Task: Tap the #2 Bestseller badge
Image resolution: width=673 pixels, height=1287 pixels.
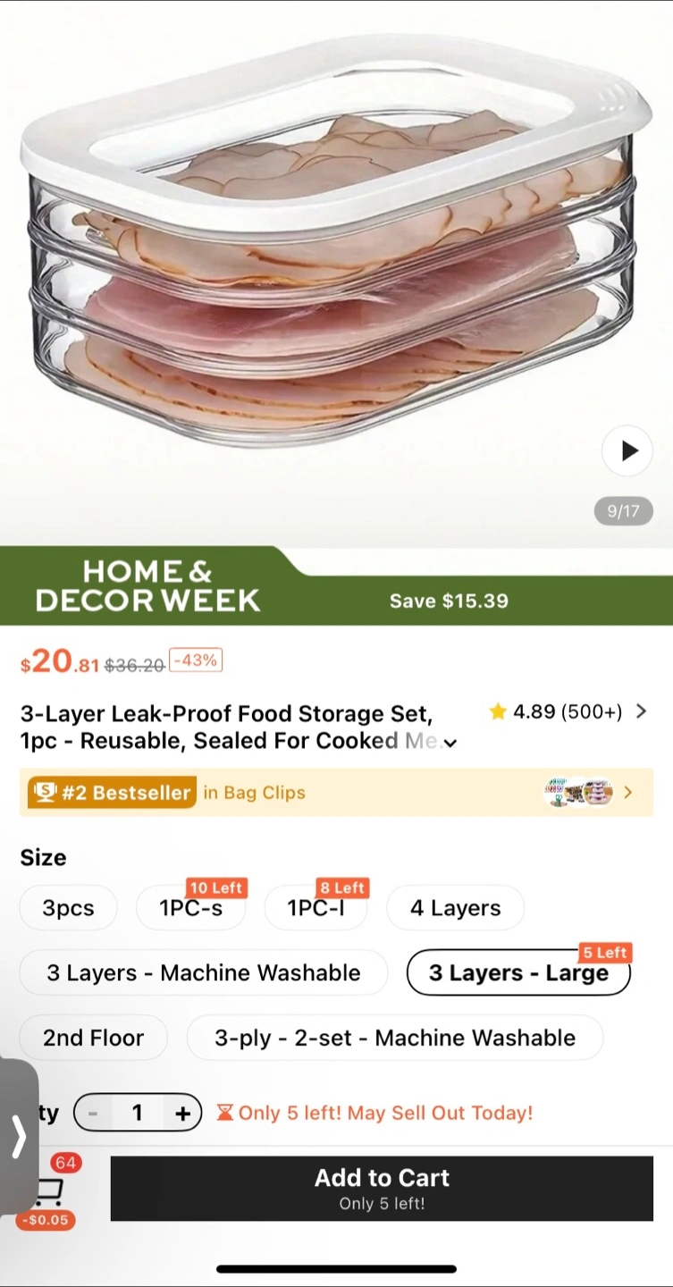Action: (113, 793)
